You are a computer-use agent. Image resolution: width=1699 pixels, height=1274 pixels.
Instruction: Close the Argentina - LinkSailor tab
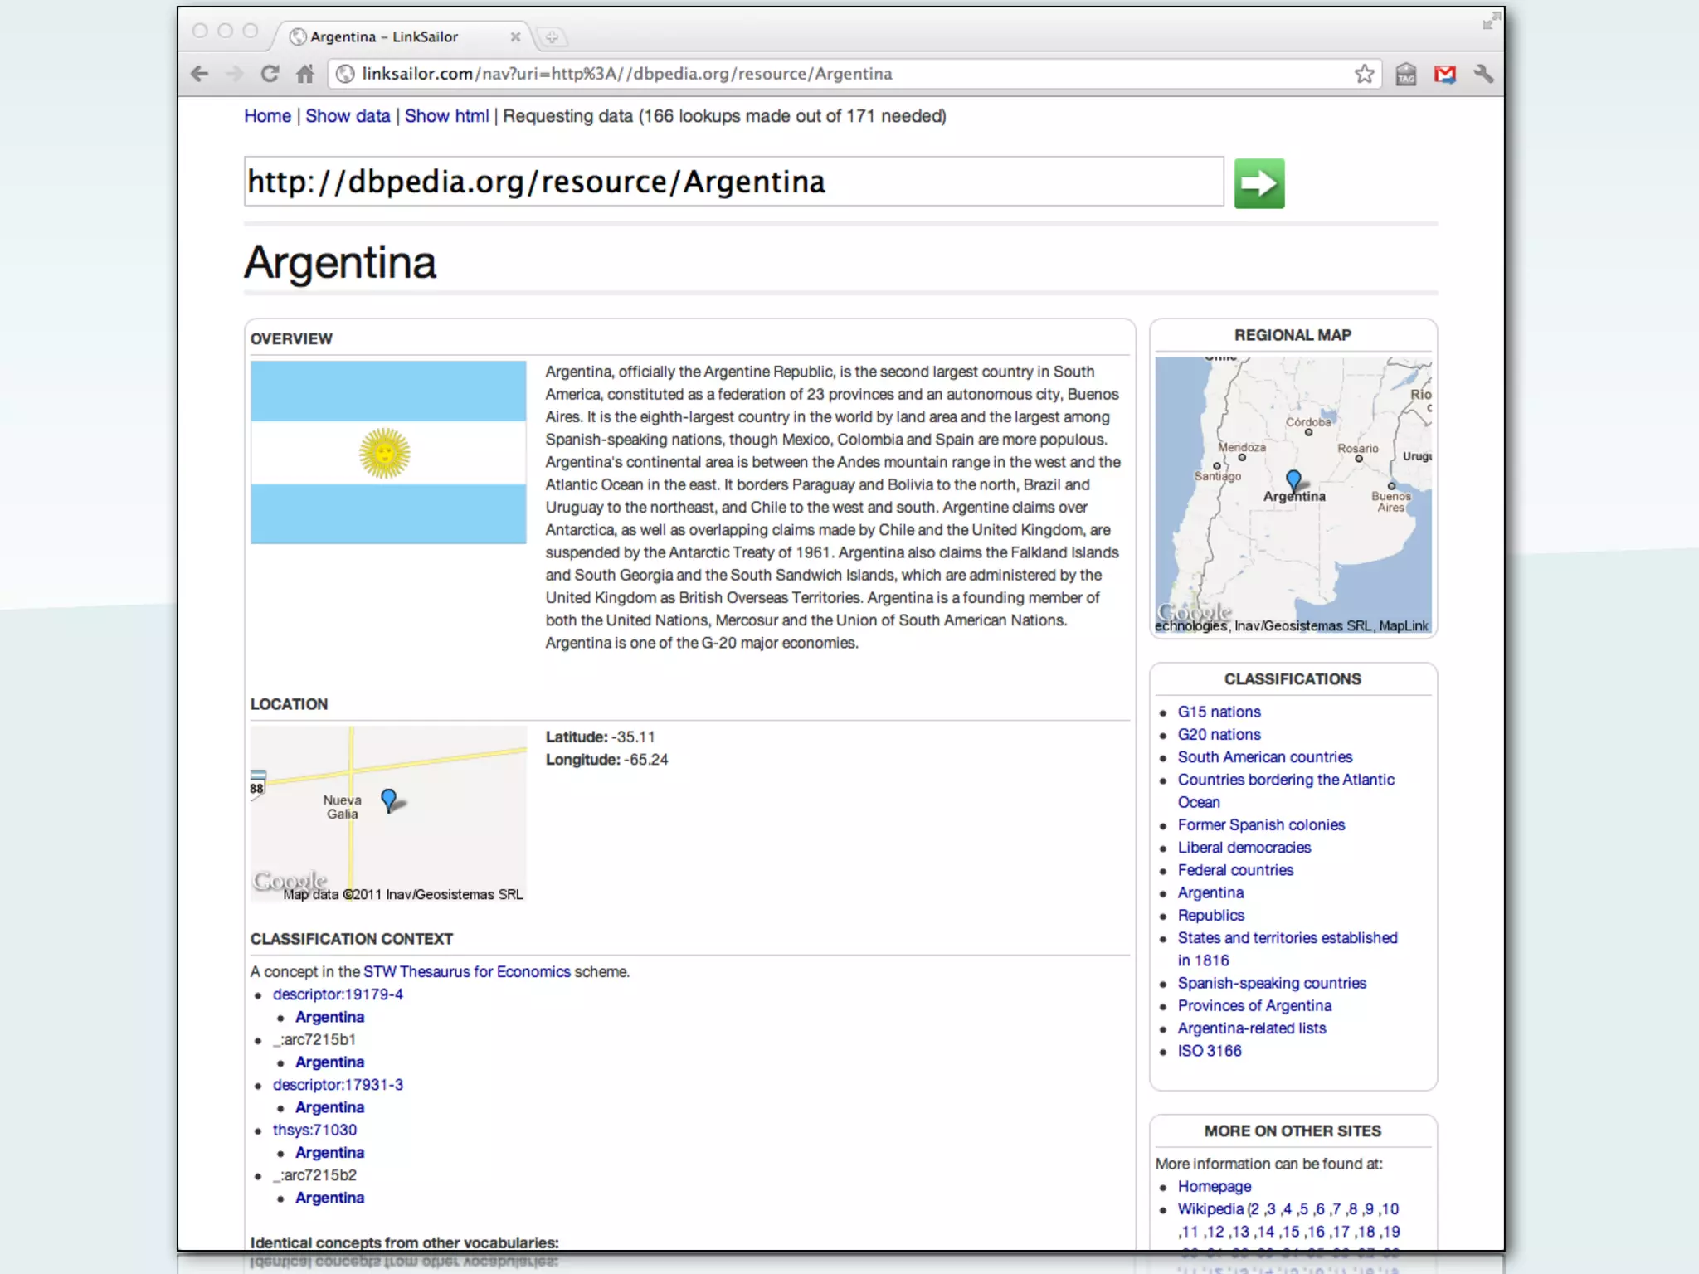click(515, 37)
